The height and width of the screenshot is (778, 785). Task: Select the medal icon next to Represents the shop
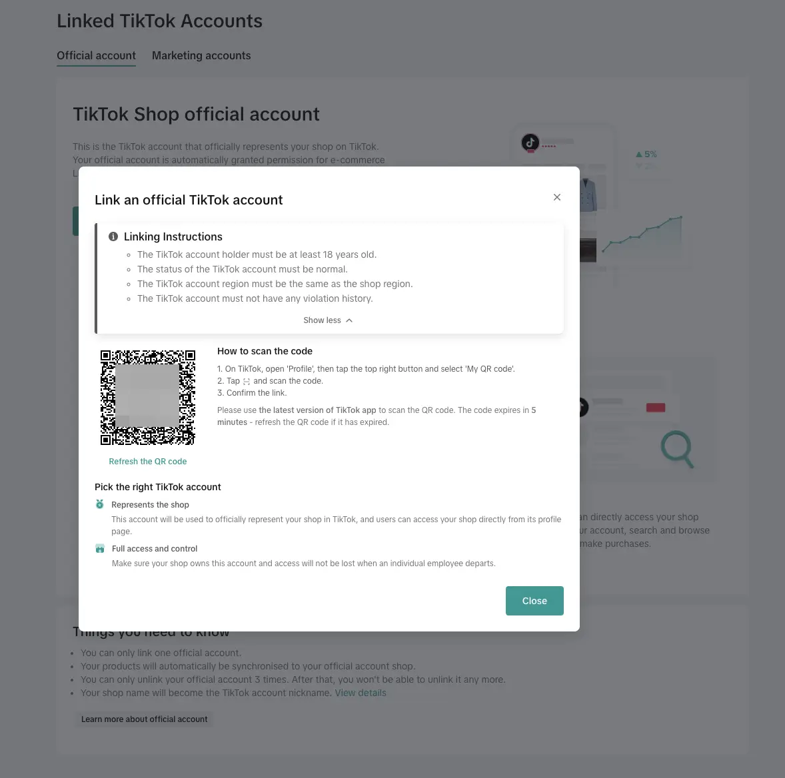coord(100,504)
